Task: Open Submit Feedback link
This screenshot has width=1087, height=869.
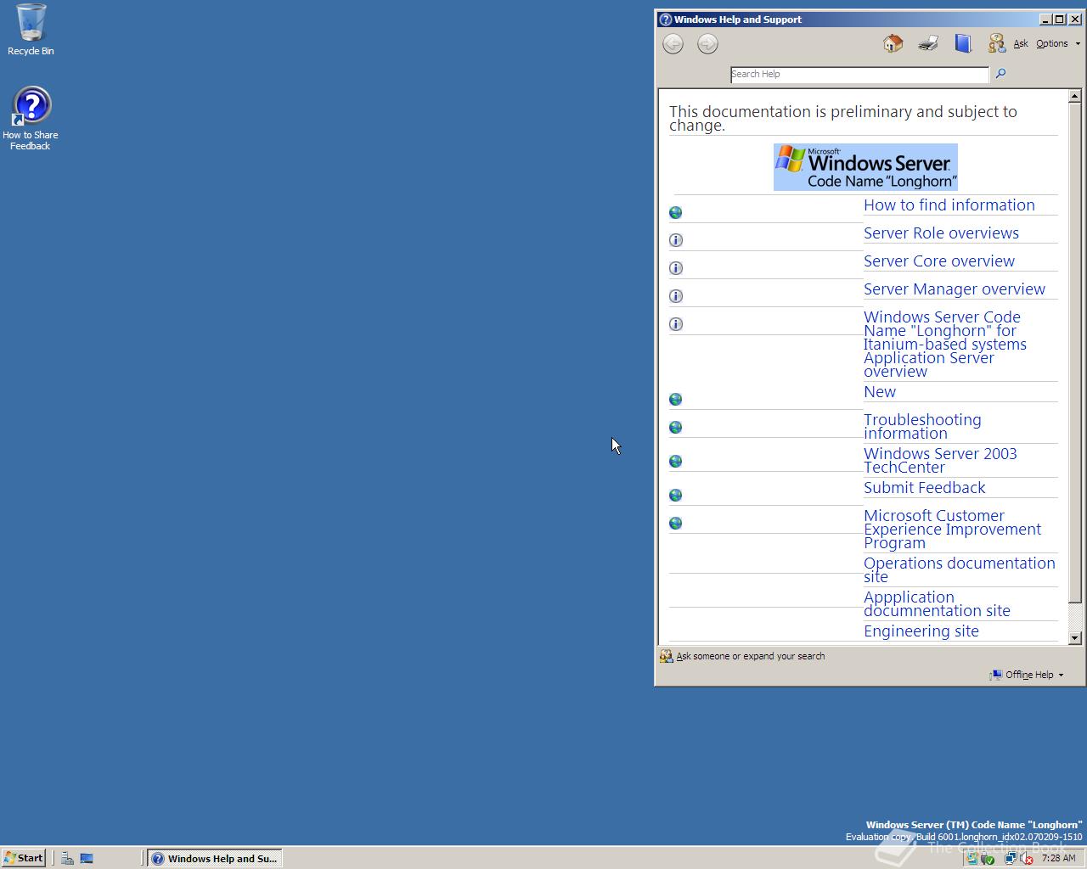Action: coord(924,487)
